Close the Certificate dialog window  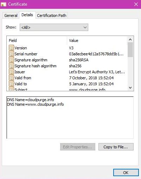pyautogui.click(x=136, y=4)
